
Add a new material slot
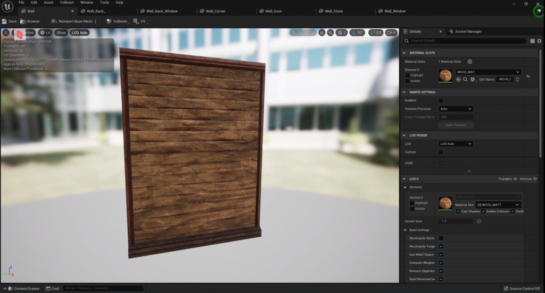click(x=469, y=62)
